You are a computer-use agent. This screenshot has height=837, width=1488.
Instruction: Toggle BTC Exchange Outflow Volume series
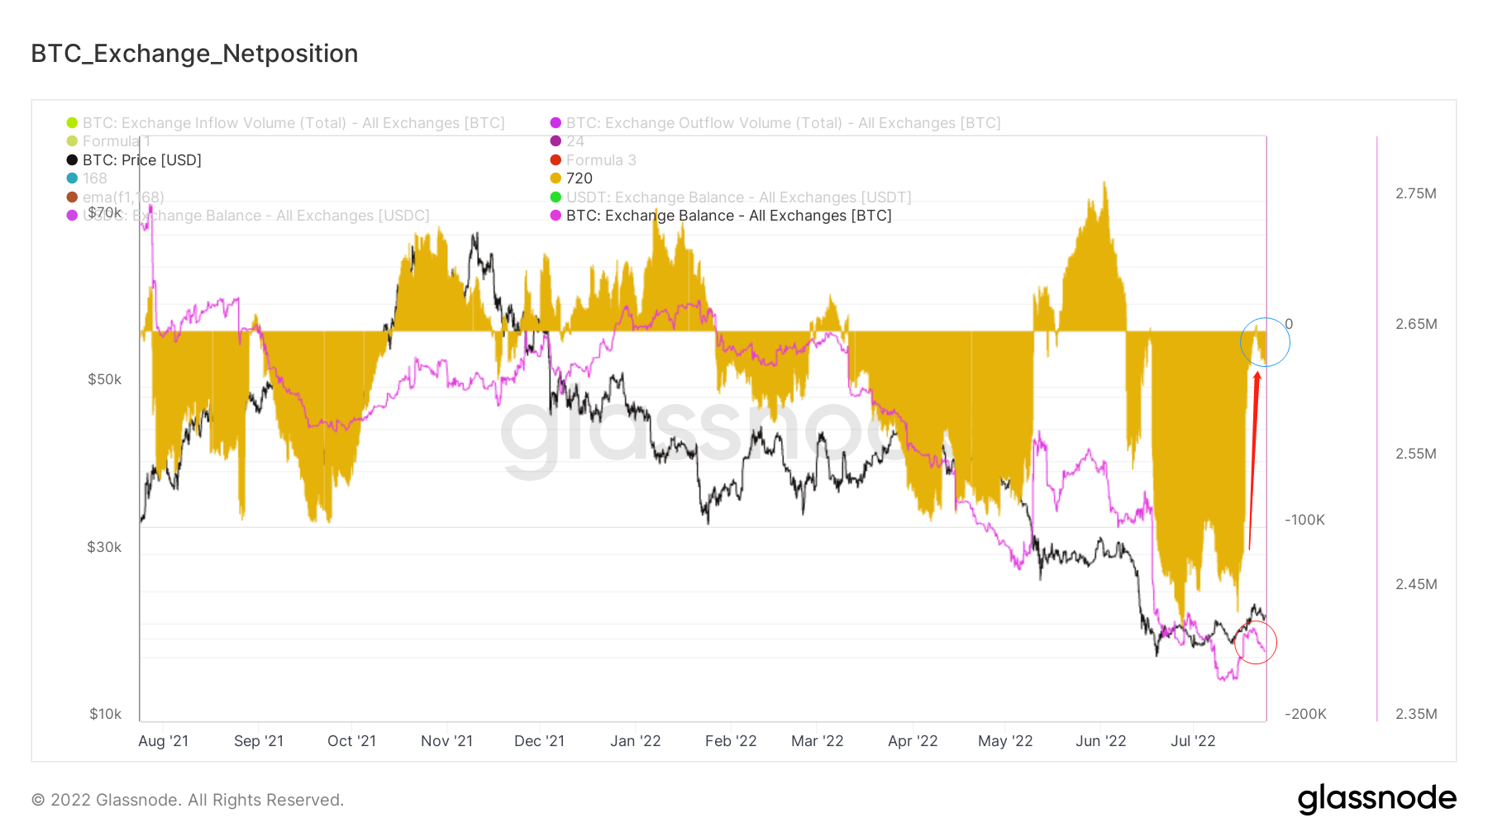coord(783,123)
